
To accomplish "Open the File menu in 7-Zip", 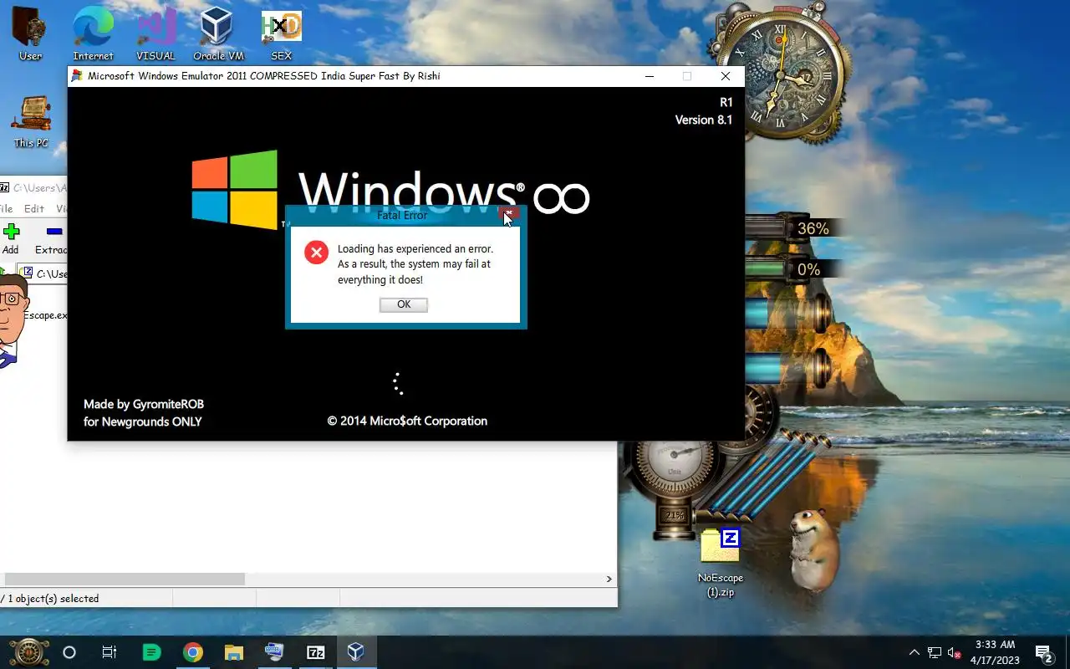I will [x=6, y=208].
